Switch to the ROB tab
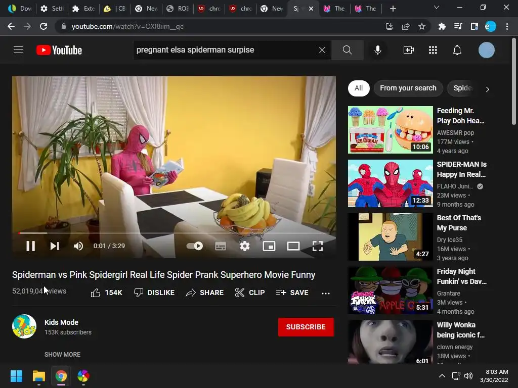The width and height of the screenshot is (518, 388). 178,9
